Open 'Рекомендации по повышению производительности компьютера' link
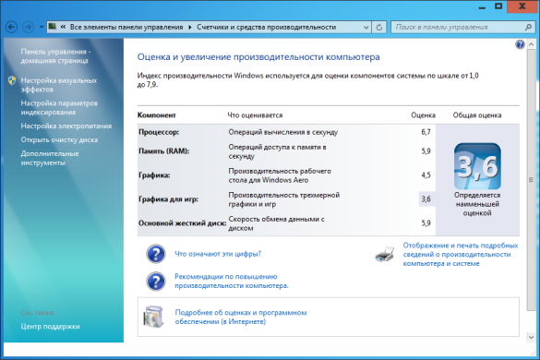 point(232,282)
